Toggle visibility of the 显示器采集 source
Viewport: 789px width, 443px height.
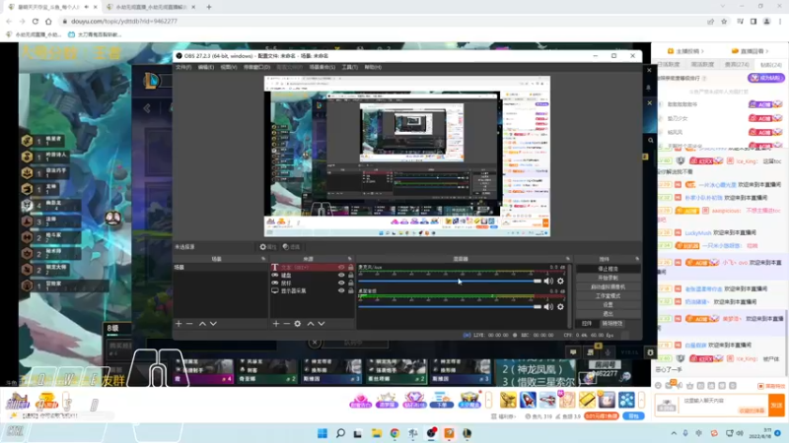(x=341, y=290)
